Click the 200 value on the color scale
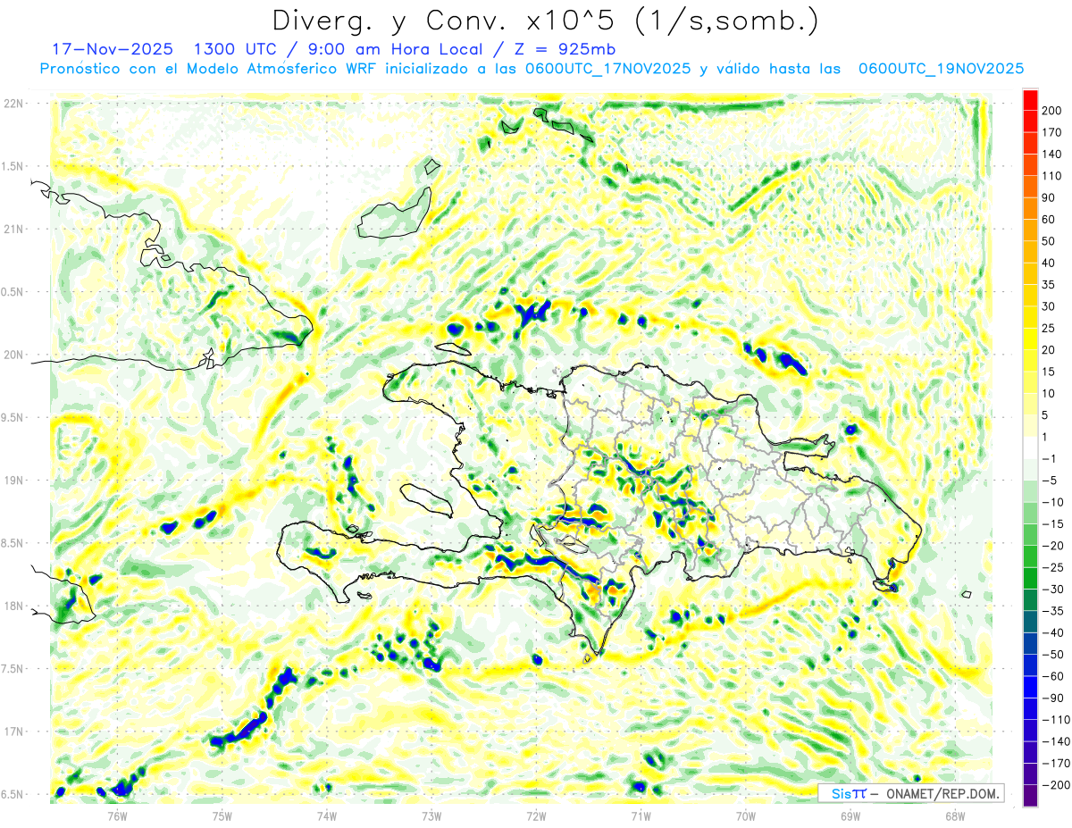Image resolution: width=1072 pixels, height=828 pixels. (1053, 111)
